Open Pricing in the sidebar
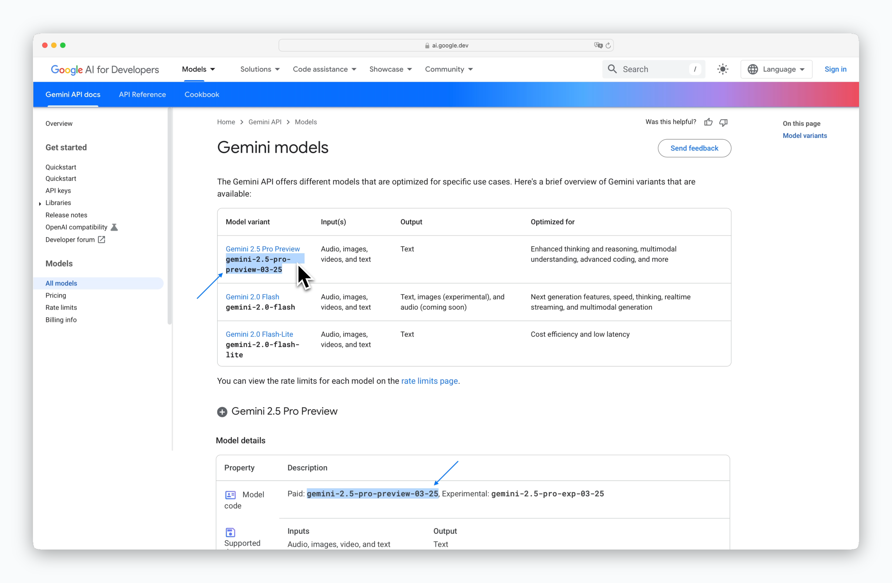 pos(55,296)
